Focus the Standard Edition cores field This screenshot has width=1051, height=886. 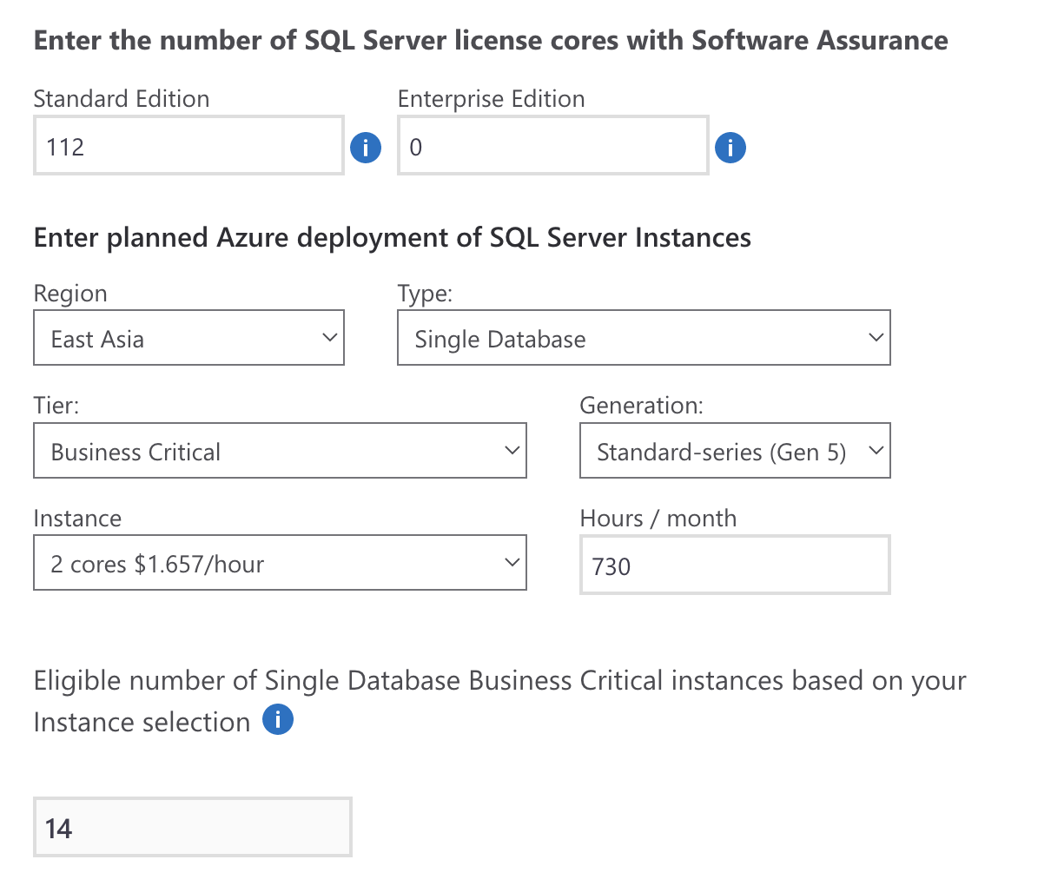188,146
